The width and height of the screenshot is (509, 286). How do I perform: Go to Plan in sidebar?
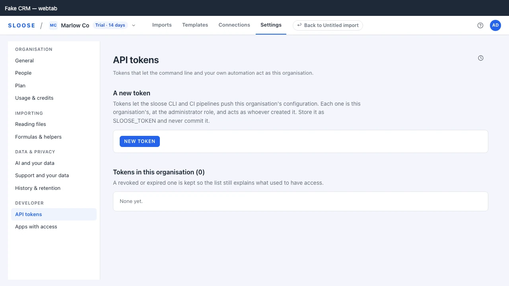click(x=54, y=86)
